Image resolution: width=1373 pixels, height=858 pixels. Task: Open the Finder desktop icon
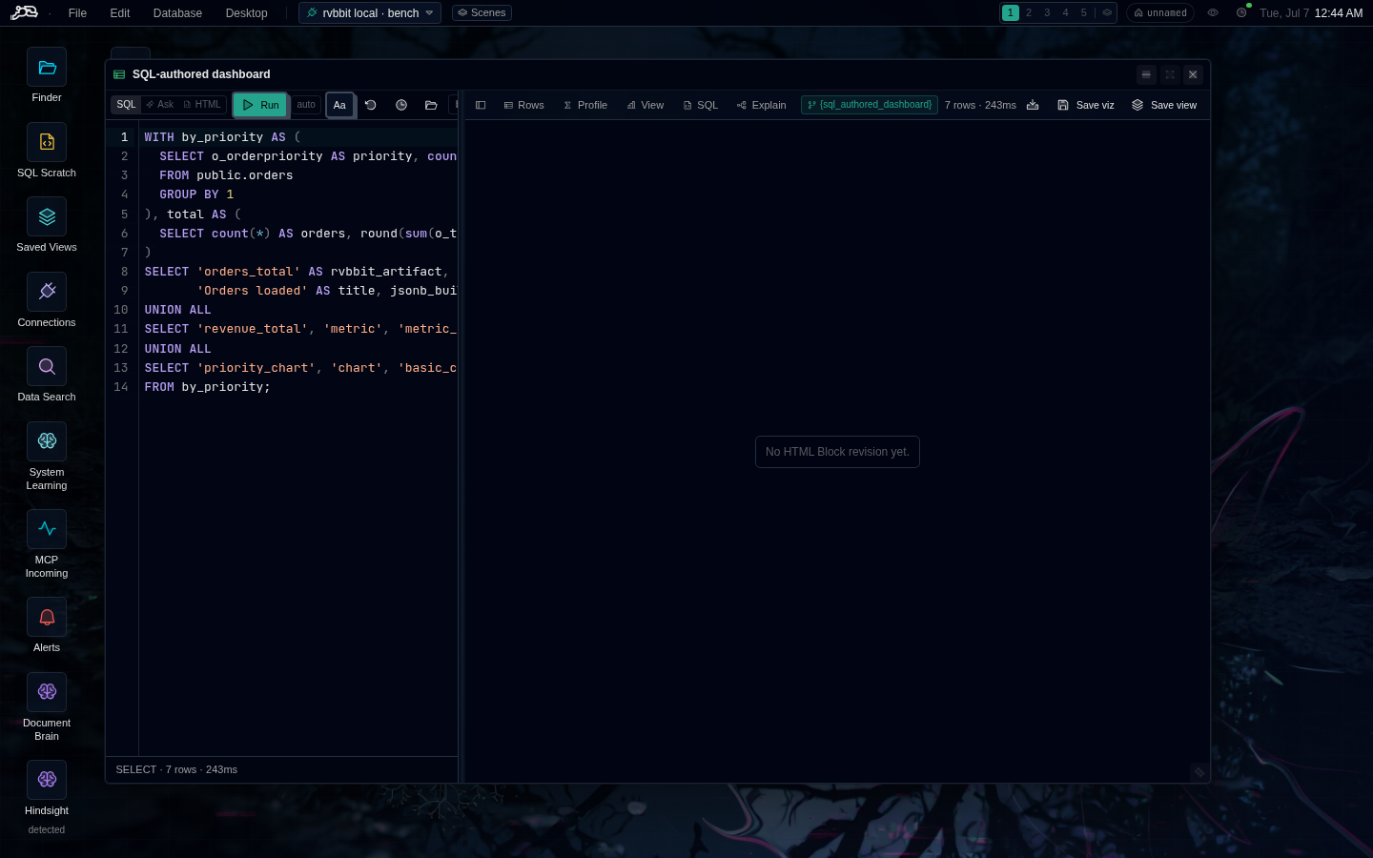coord(47,68)
